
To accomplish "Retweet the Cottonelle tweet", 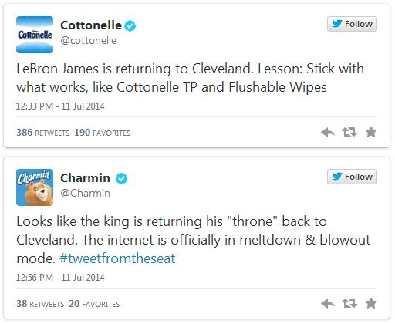I will coord(349,132).
